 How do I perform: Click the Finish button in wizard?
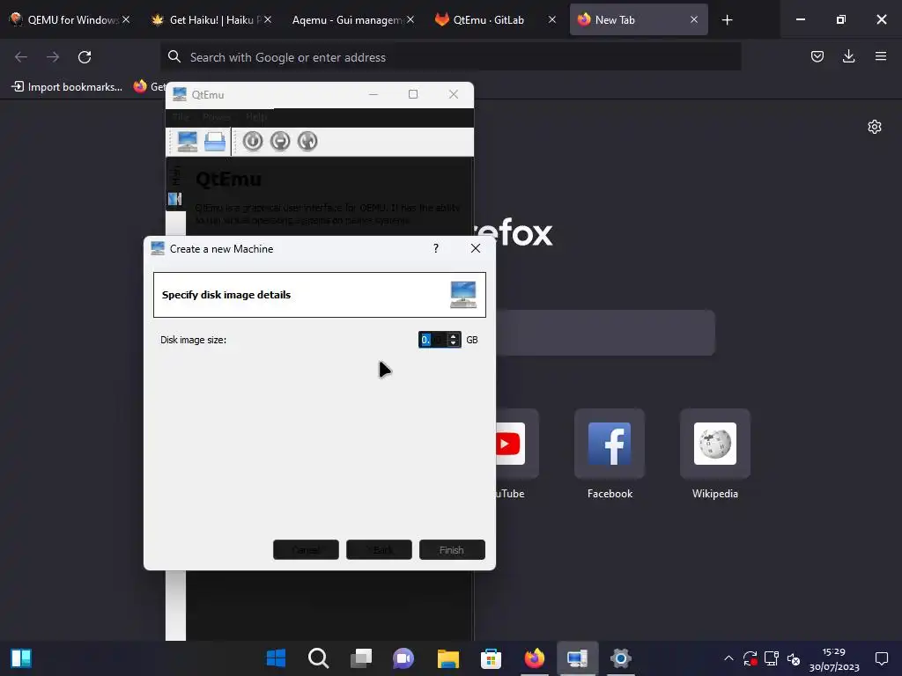[452, 549]
